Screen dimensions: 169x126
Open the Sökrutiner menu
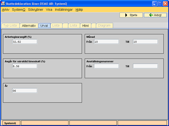(35, 9)
